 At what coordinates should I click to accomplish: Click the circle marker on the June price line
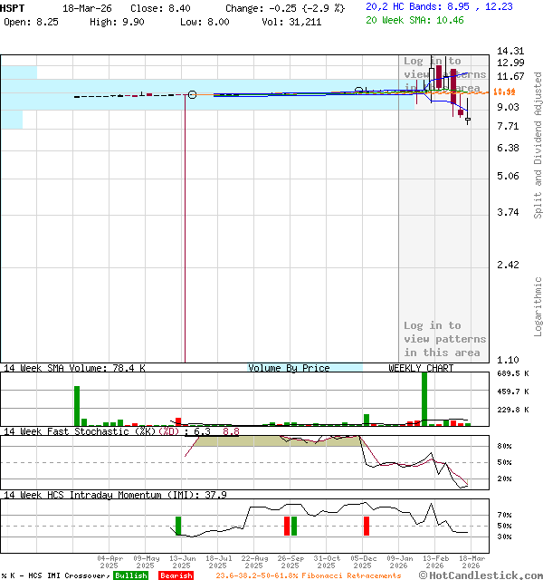pos(192,94)
